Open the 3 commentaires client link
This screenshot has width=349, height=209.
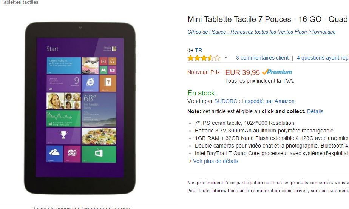[x=262, y=58]
